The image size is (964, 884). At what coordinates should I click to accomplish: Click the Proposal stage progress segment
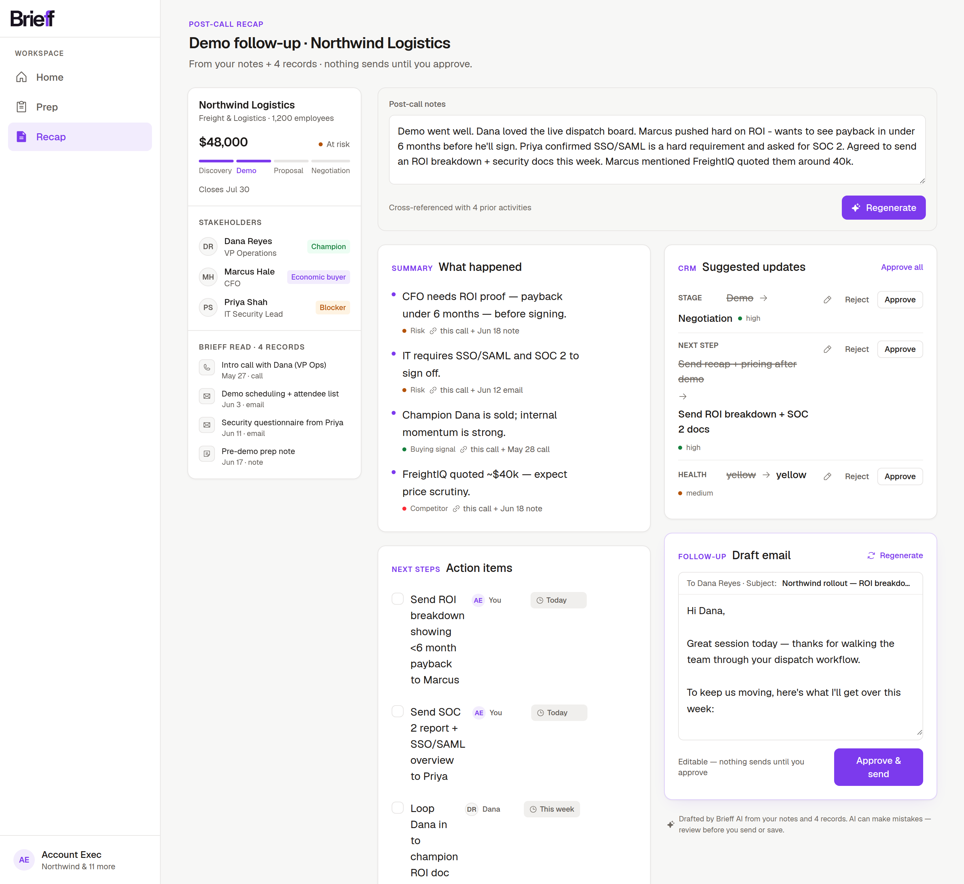coord(291,161)
